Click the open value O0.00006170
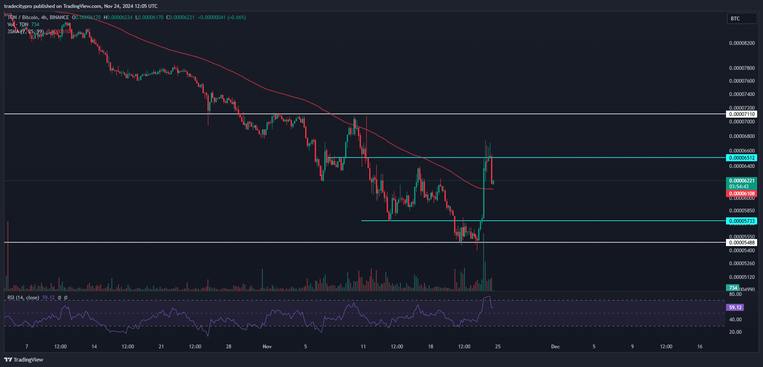This screenshot has height=367, width=763. [x=86, y=17]
